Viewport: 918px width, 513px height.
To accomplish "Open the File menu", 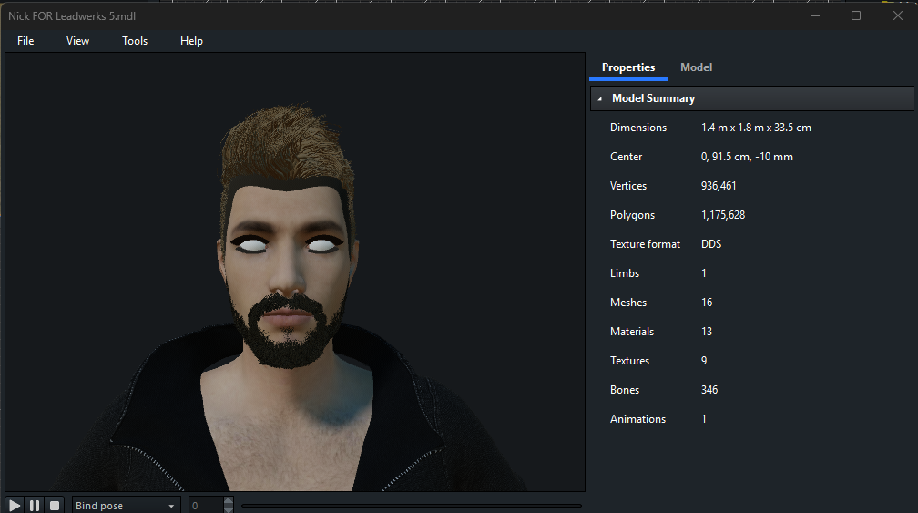I will [25, 41].
